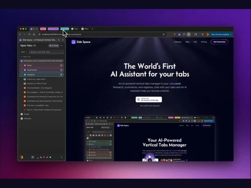Open the Blog nav link

(187, 42)
